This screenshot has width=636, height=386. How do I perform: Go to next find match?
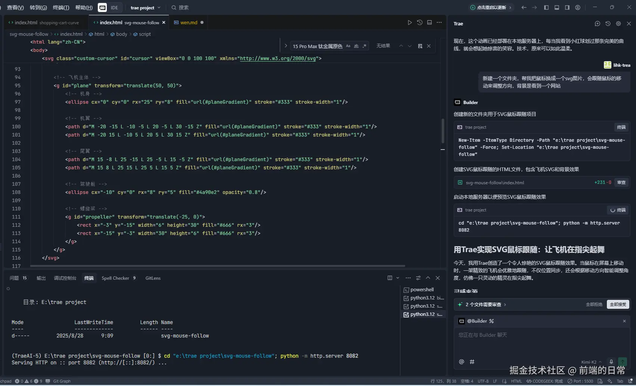tap(410, 46)
